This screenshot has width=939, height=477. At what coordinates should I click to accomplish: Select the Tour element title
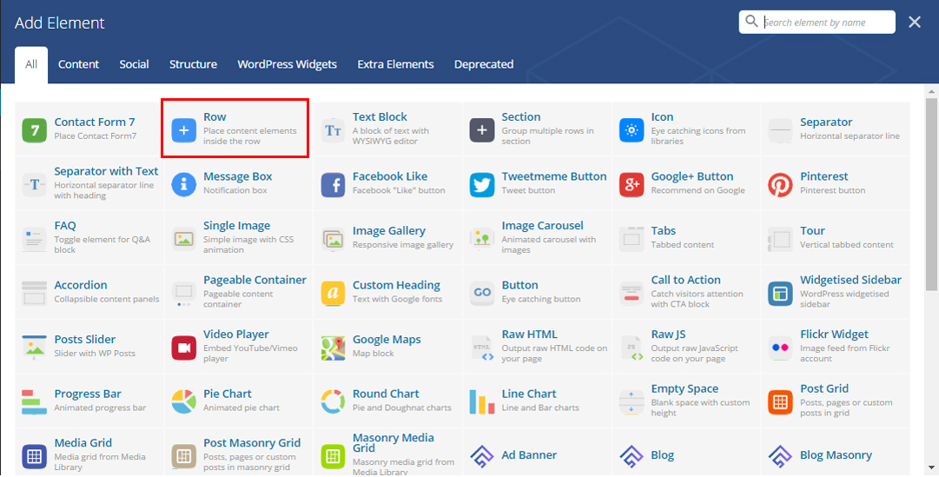812,231
